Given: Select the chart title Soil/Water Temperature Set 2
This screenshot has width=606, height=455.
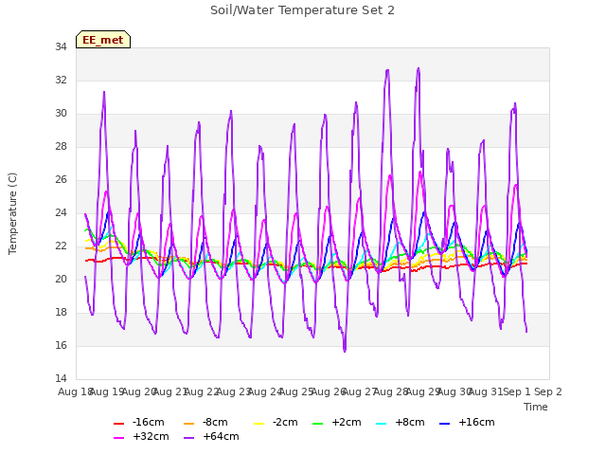Looking at the screenshot, I should click(x=302, y=10).
